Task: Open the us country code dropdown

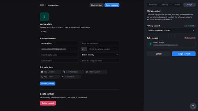Action: click(x=84, y=49)
